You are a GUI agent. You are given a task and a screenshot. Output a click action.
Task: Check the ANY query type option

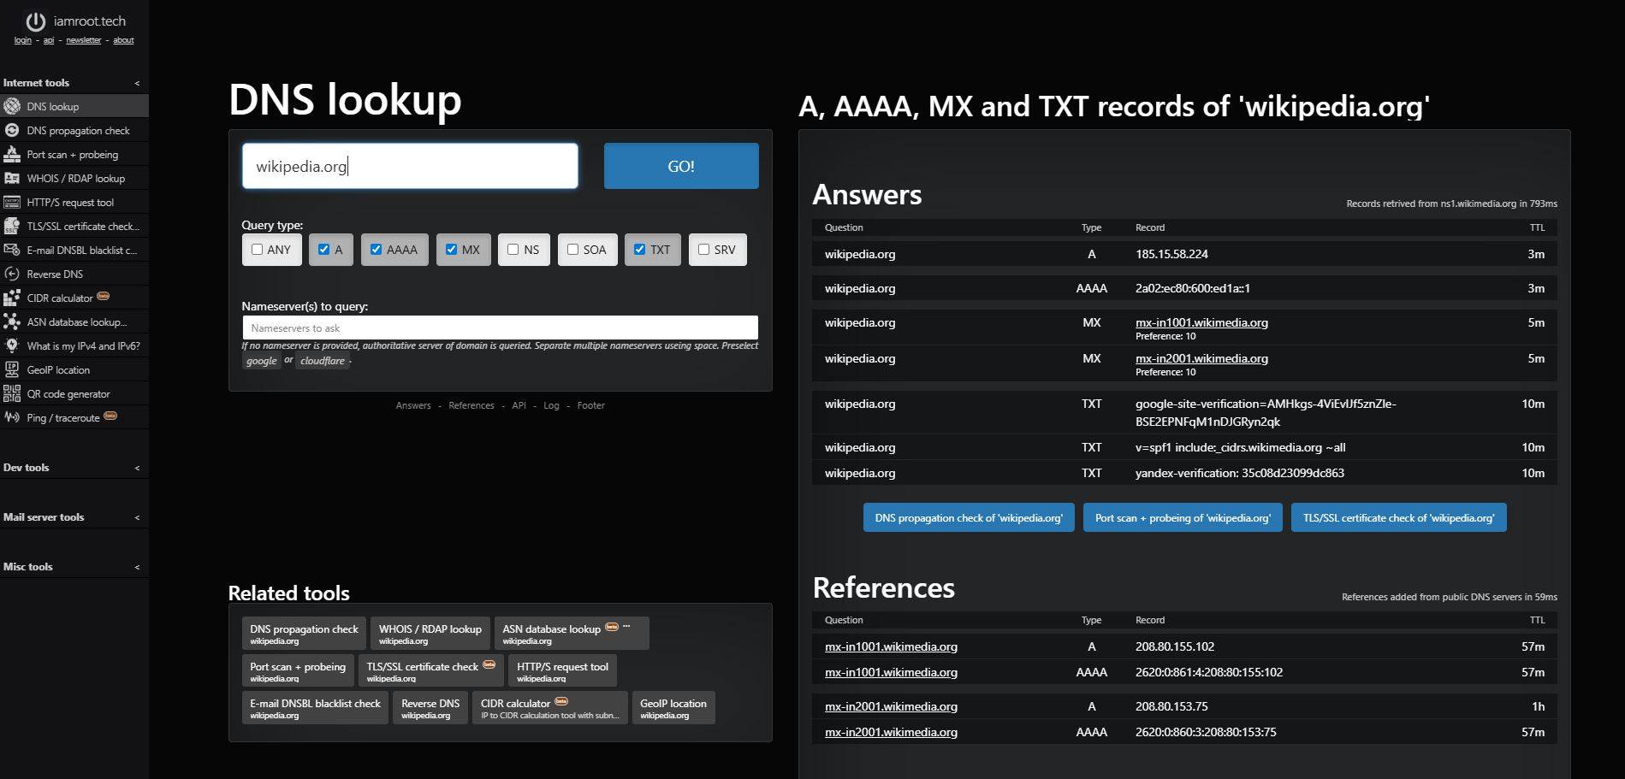click(x=258, y=249)
